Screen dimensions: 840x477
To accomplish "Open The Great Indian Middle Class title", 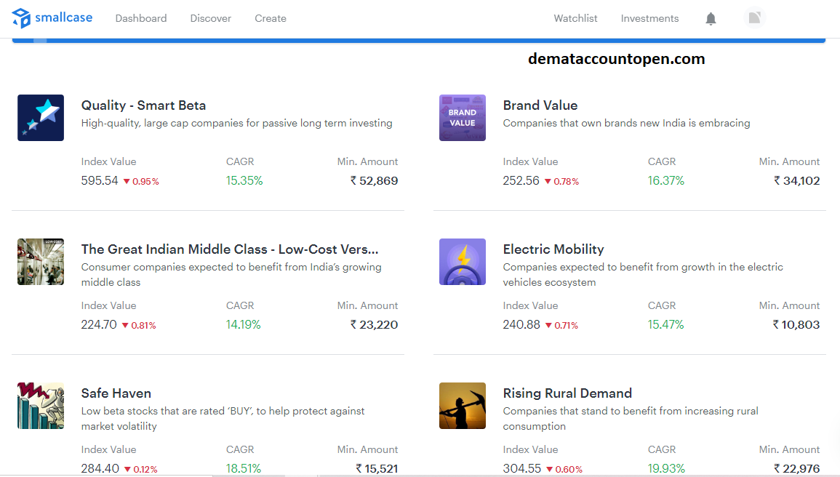I will (x=230, y=249).
